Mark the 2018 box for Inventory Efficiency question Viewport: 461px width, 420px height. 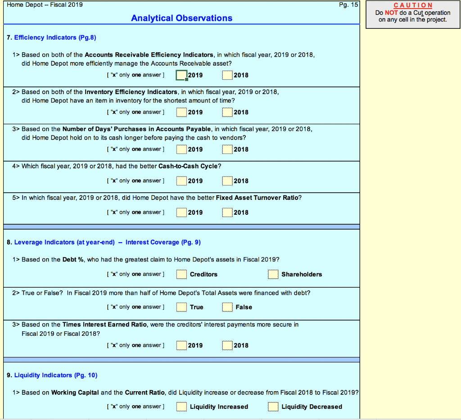[x=227, y=112]
